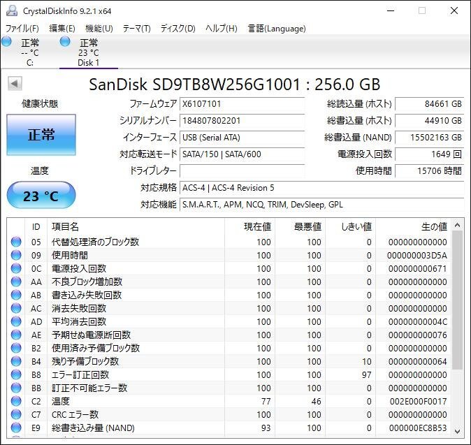Click the status orb for attribute B4
This screenshot has height=445, width=471.
(x=16, y=361)
